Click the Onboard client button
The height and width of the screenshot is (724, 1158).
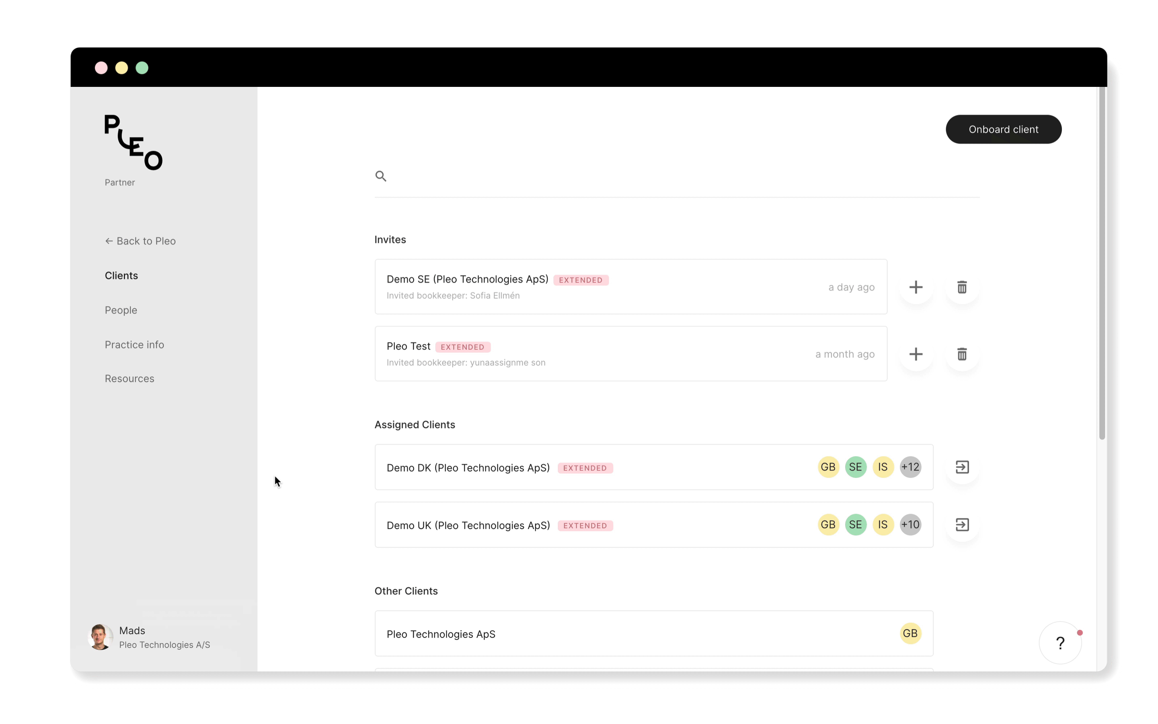[1004, 129]
